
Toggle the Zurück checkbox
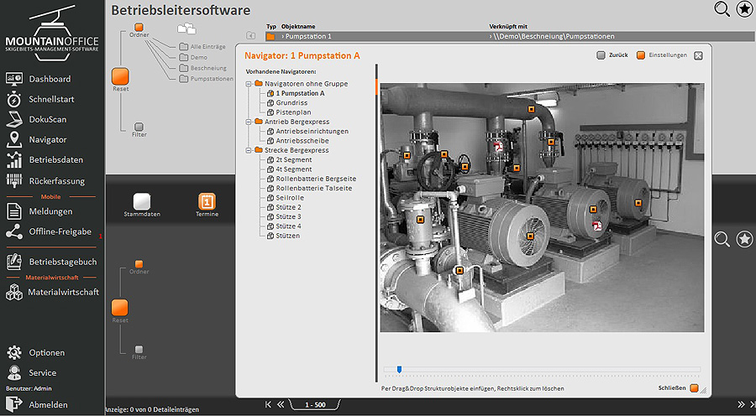[x=600, y=55]
